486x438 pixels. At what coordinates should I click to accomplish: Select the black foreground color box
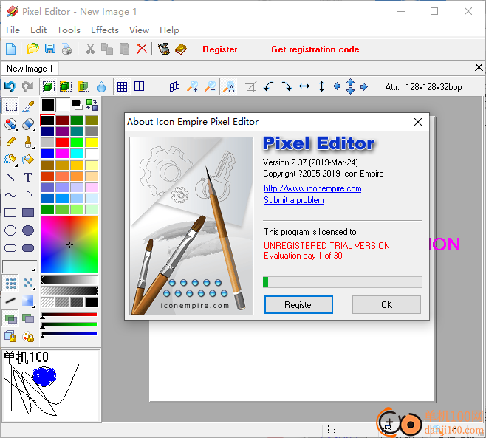pyautogui.click(x=48, y=105)
